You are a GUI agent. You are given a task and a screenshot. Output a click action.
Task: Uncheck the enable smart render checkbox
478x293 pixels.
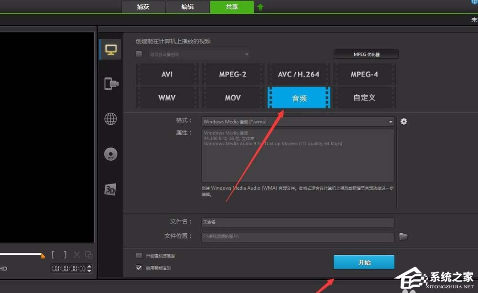tap(139, 268)
